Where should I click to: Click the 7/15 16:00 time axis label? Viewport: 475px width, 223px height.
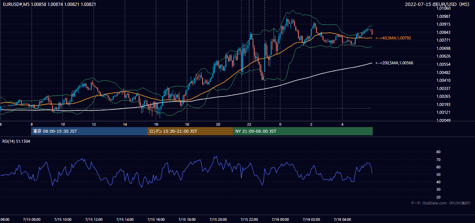[x=156, y=219]
